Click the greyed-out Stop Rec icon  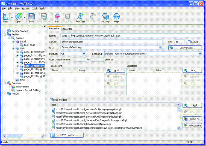[67, 17]
